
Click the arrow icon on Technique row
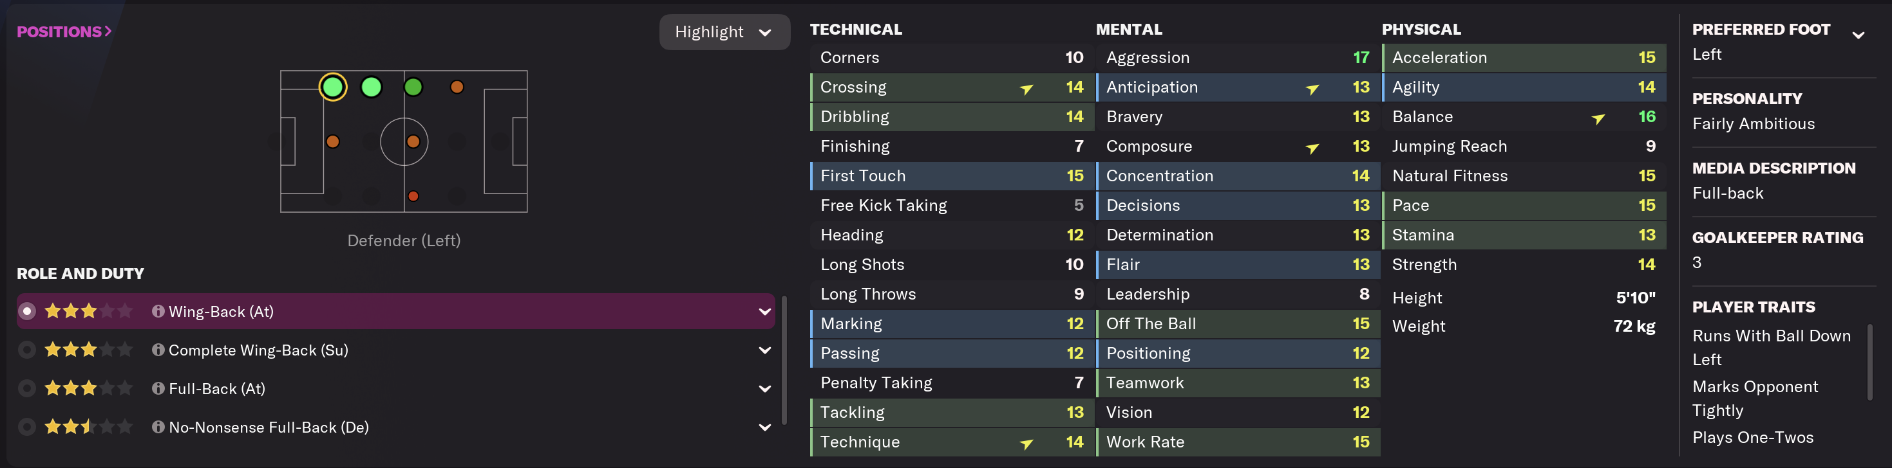coord(1026,443)
